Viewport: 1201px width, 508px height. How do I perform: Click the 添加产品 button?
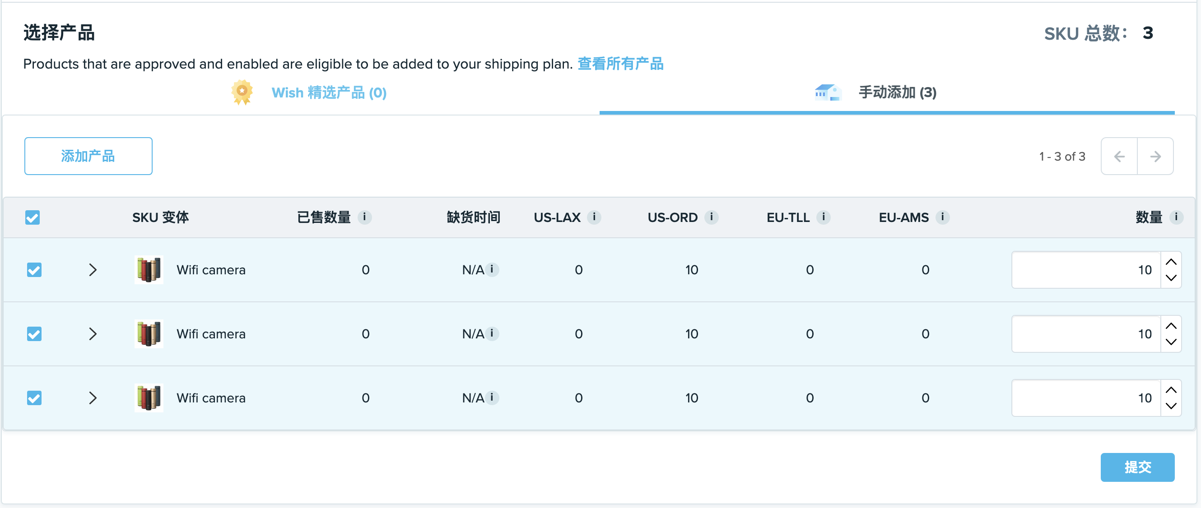(88, 156)
